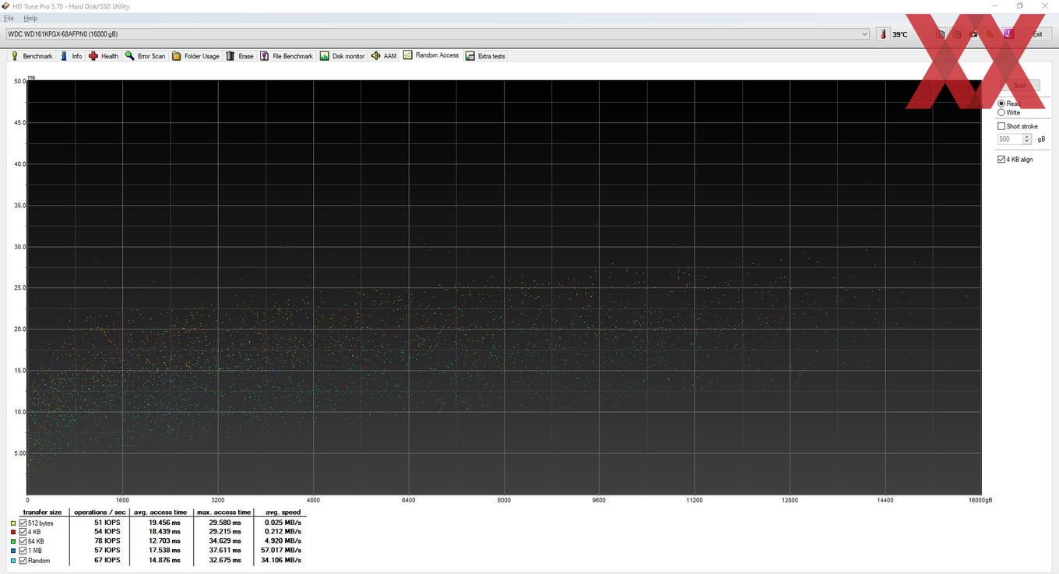Click the short stroke size spinner arrows
This screenshot has height=574, width=1059.
point(1027,139)
